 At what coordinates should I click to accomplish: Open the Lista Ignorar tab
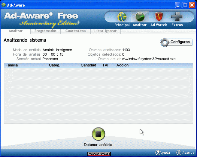click(x=105, y=31)
